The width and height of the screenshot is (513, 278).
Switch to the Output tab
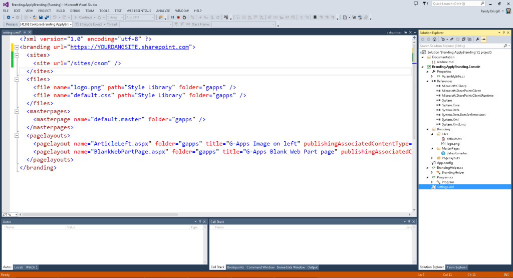tap(313, 267)
